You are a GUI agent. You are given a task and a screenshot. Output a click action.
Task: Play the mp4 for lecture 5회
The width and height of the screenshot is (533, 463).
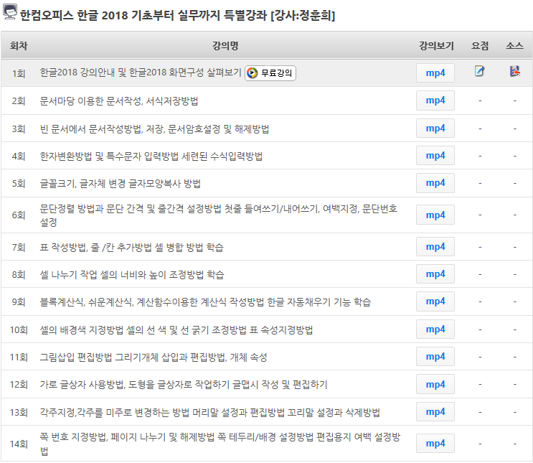point(435,183)
